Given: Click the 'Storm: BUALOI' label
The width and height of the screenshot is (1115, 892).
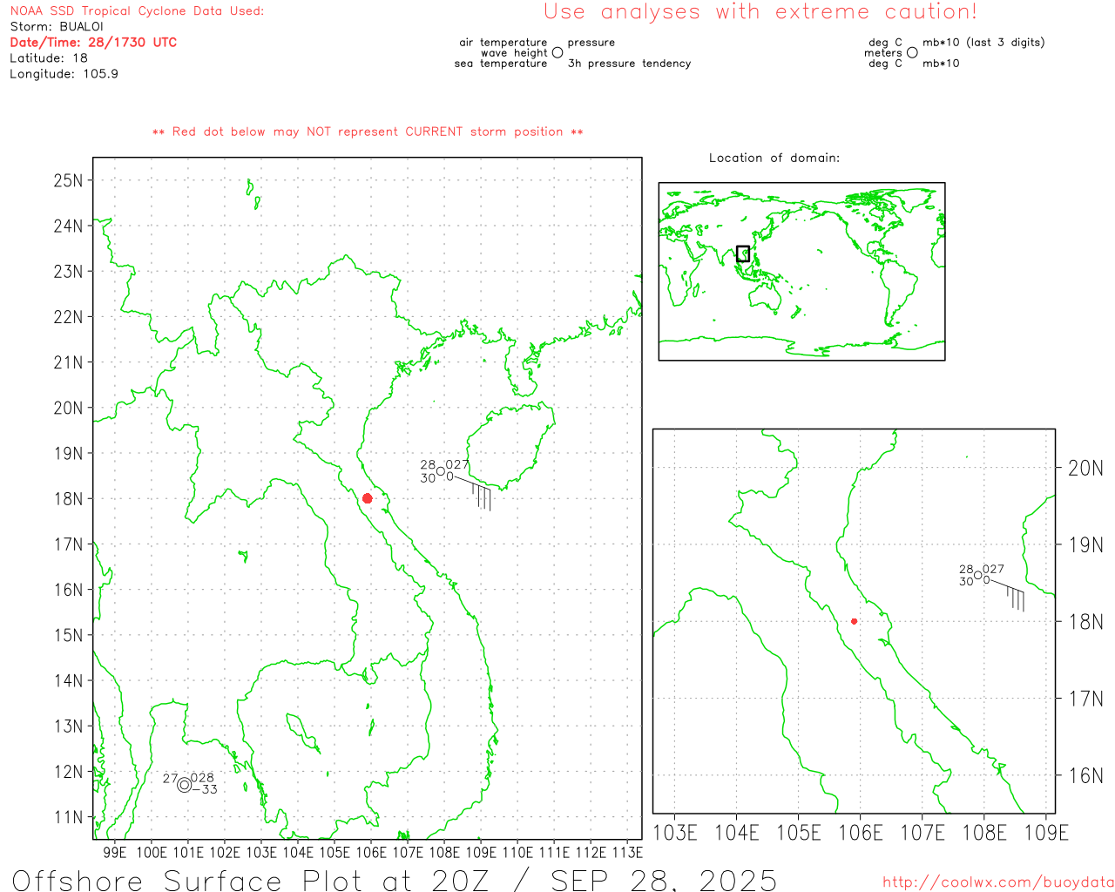Looking at the screenshot, I should 57,27.
